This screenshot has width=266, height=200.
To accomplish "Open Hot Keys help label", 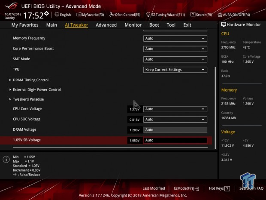I will 216,188.
